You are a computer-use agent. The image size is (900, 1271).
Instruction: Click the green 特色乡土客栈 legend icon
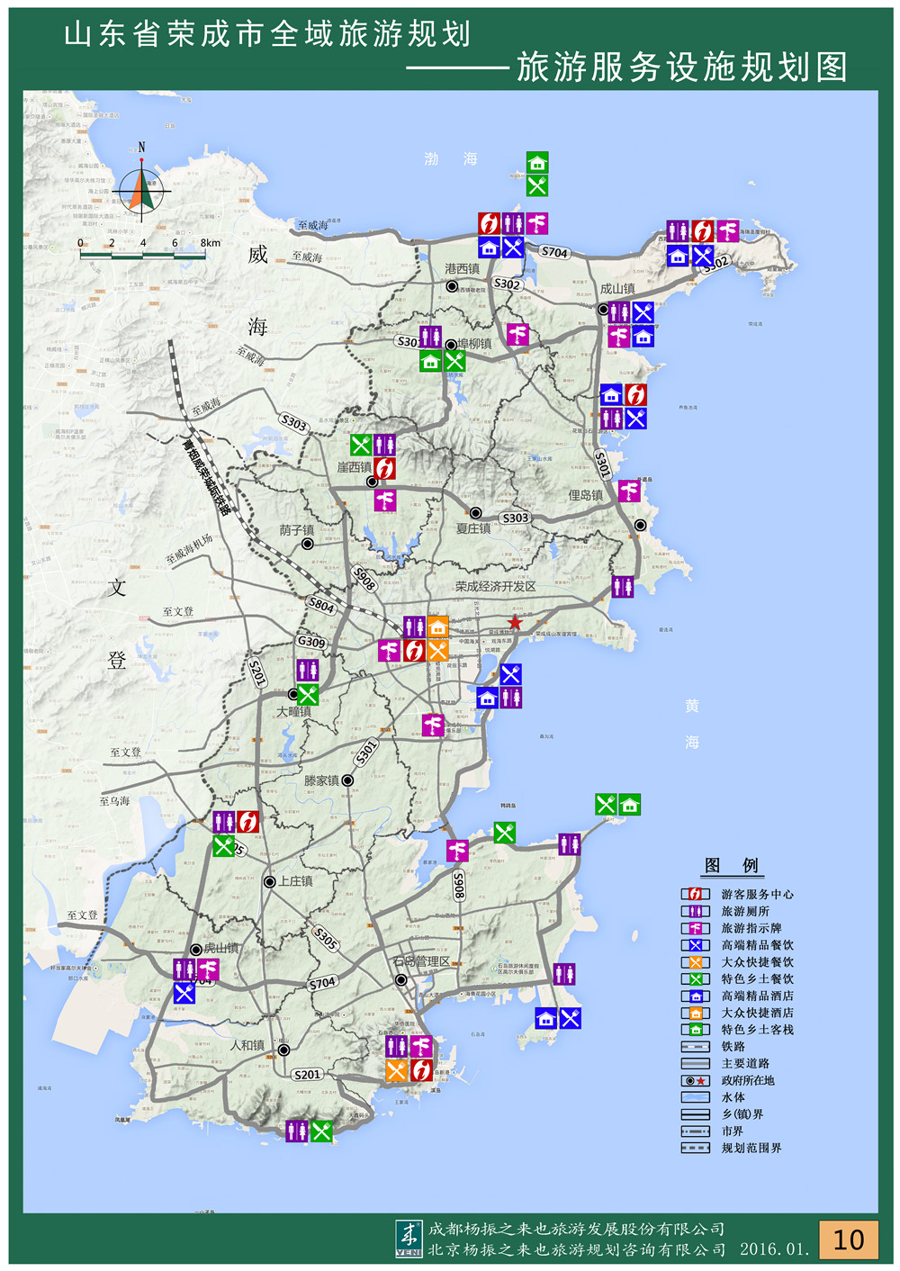coord(695,1030)
